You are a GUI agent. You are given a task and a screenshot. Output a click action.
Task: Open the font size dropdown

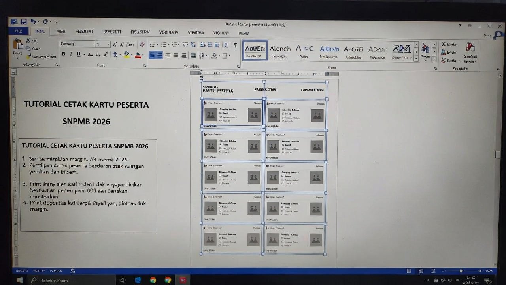pos(108,44)
